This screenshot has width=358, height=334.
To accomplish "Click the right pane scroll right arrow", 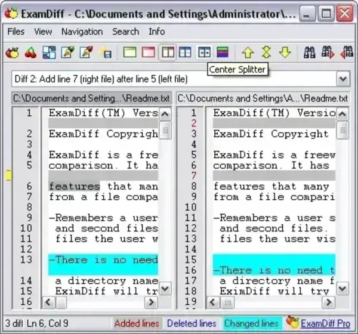I will (328, 302).
